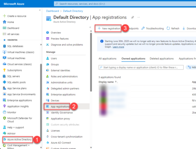
Task: Open the ellipsis more options beside title
Action: click(x=138, y=17)
